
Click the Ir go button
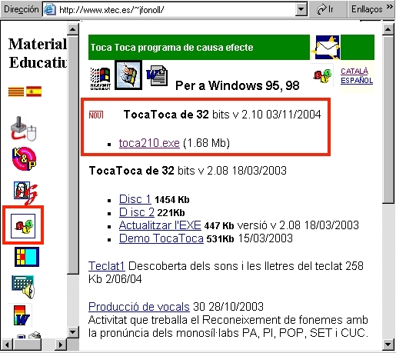pos(325,9)
